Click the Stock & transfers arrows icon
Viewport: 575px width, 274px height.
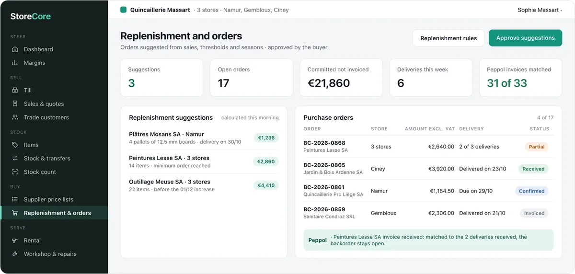[x=15, y=158]
